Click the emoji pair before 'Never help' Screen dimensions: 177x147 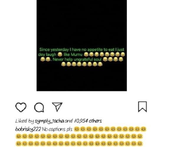(45, 59)
